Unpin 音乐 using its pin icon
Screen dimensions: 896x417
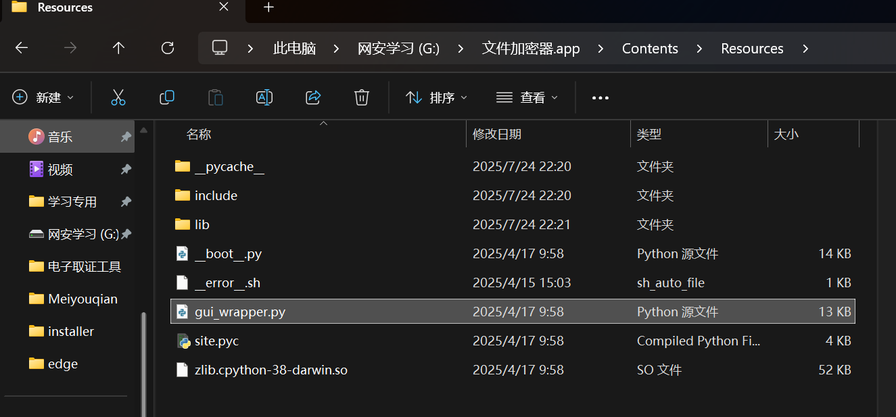pos(126,137)
